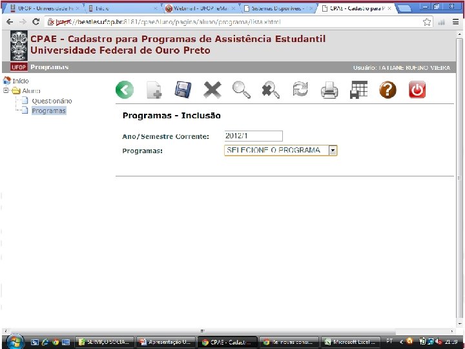The height and width of the screenshot is (349, 465).
Task: Select Programas tree item
Action: pyautogui.click(x=48, y=111)
